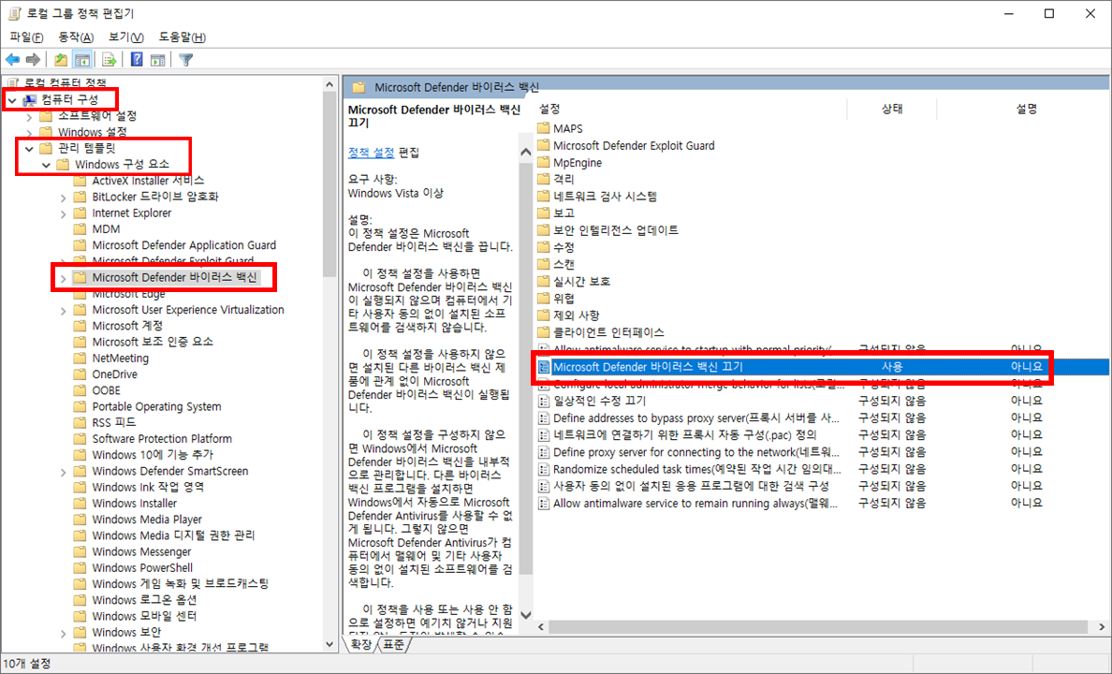1112x674 pixels.
Task: Click the 실시간 보호 folder icon
Action: pyautogui.click(x=544, y=281)
